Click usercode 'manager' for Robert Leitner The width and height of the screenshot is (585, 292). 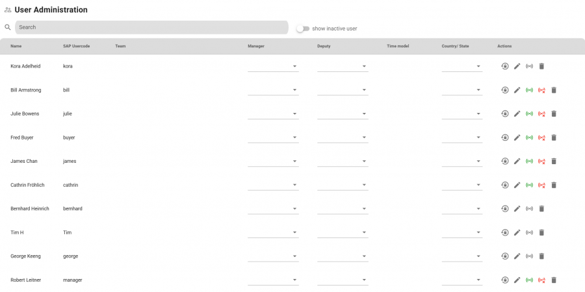tap(73, 280)
